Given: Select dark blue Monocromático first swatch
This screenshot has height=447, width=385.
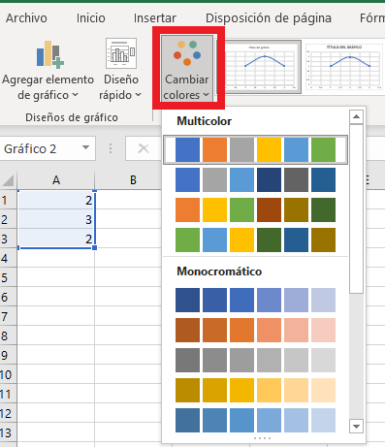Looking at the screenshot, I should tap(187, 300).
